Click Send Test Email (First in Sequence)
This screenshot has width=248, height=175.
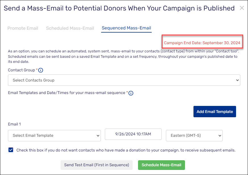[x=97, y=165]
